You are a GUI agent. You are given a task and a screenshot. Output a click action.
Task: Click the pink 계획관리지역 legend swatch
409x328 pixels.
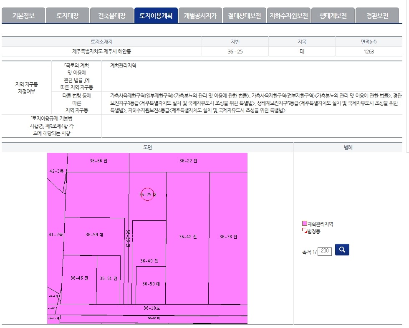(304, 223)
